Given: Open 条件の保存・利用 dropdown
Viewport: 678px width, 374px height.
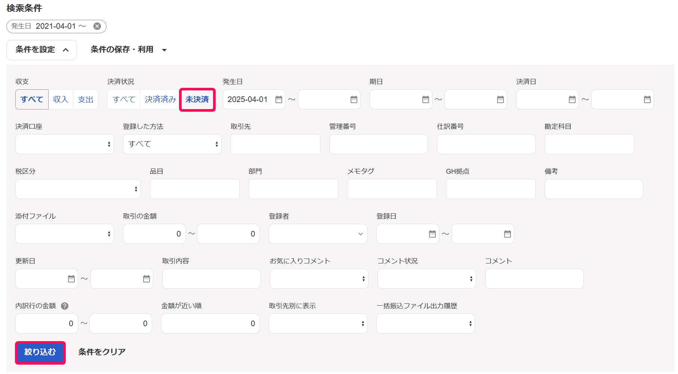Looking at the screenshot, I should (x=128, y=50).
